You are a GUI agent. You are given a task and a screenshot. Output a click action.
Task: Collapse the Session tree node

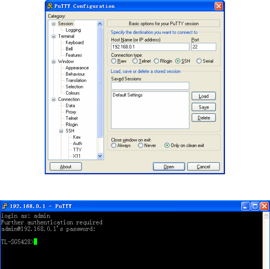(x=54, y=24)
